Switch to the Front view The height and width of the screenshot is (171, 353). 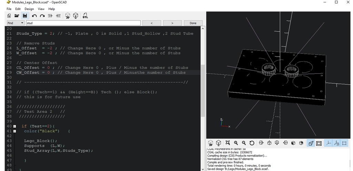[x=293, y=143]
